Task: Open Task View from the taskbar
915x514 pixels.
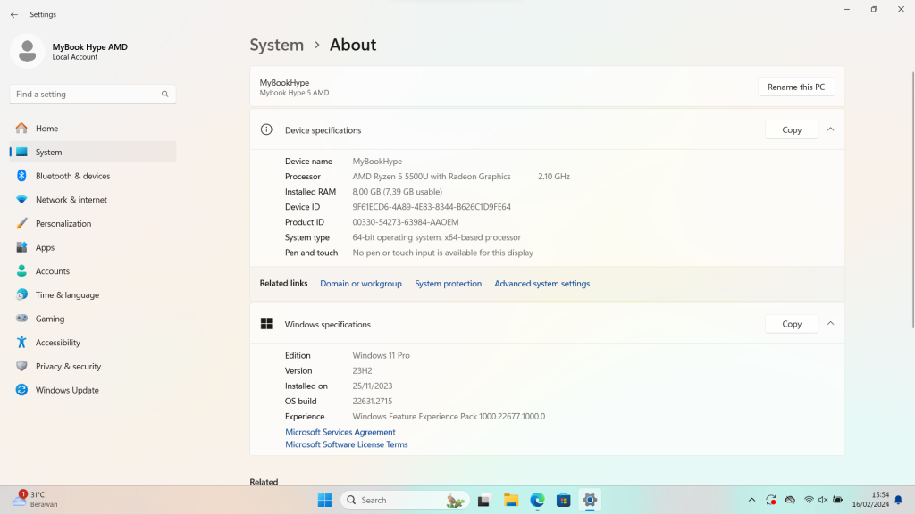Action: 483,500
